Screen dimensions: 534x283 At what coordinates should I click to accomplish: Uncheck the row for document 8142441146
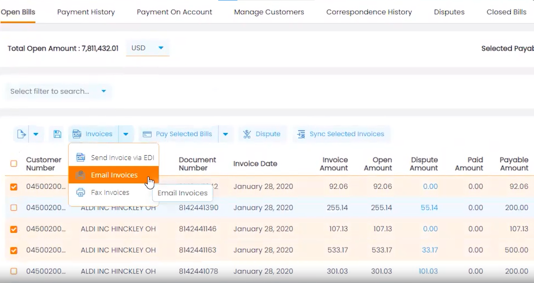pyautogui.click(x=14, y=229)
